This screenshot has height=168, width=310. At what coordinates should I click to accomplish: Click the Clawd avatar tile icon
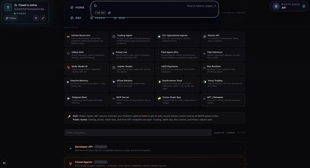pyautogui.click(x=8, y=7)
